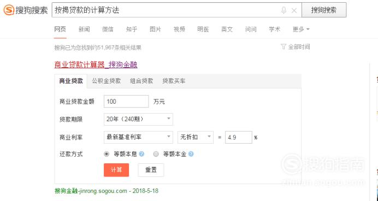This screenshot has width=378, height=201.
Task: Select 等额本金 repayment radio button
Action: [156, 154]
